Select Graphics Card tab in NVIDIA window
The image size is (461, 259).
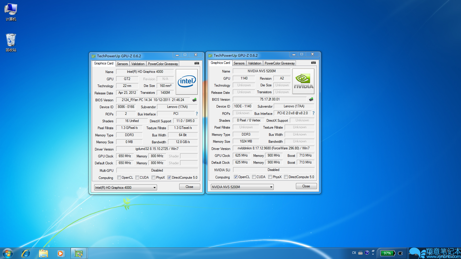coord(220,63)
